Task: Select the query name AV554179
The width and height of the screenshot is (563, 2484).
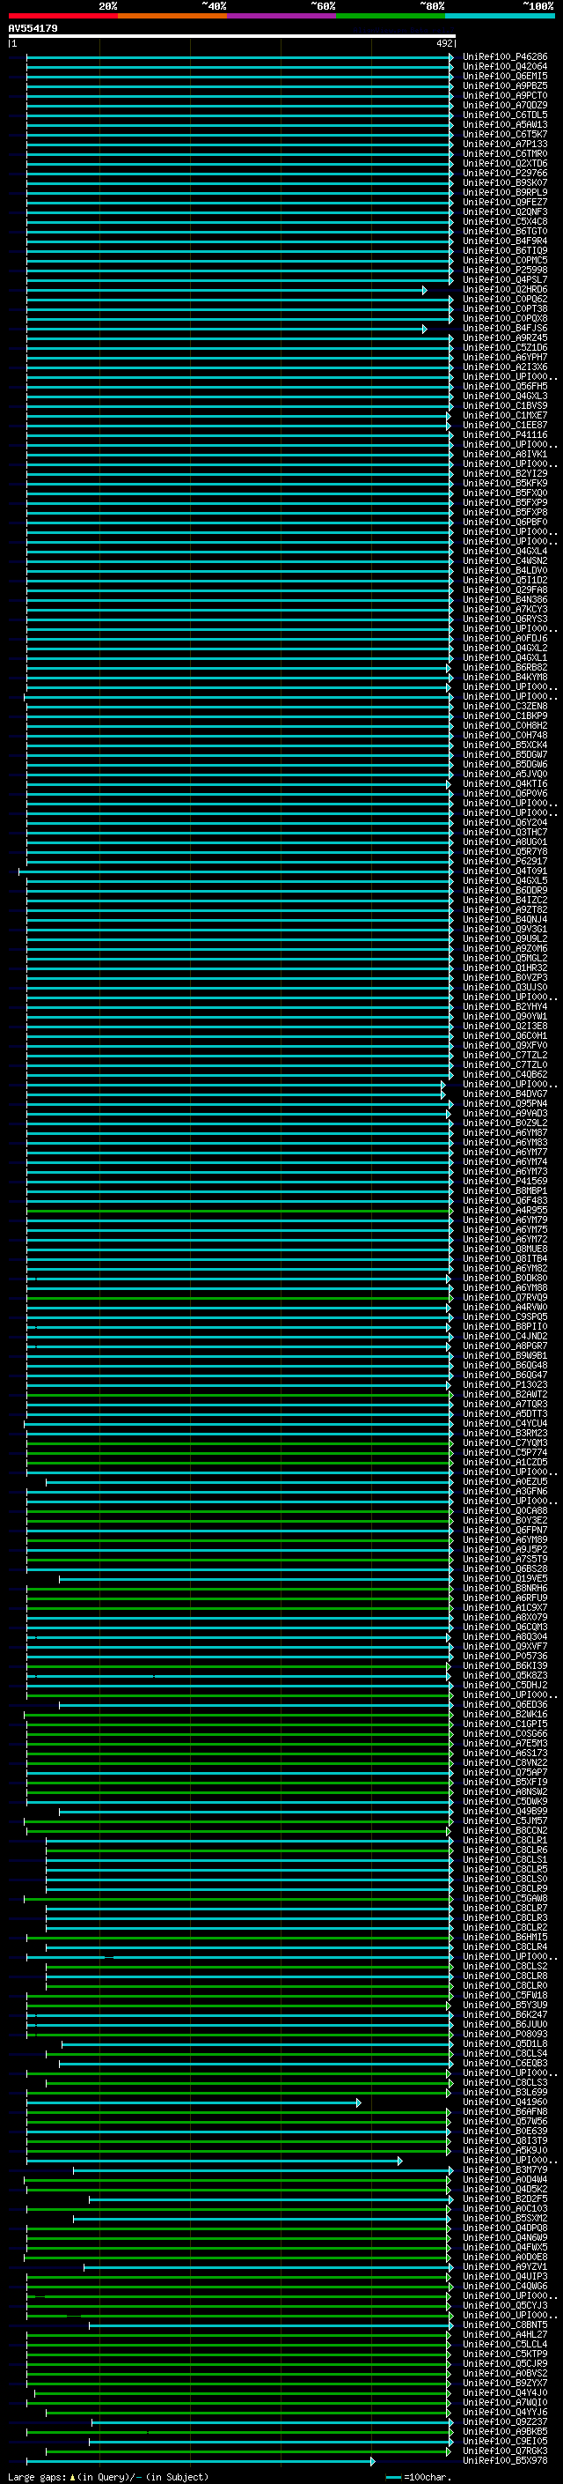Action: pyautogui.click(x=33, y=29)
